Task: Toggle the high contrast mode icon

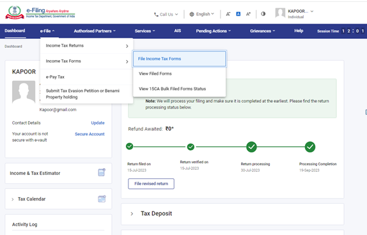Action: point(263,14)
